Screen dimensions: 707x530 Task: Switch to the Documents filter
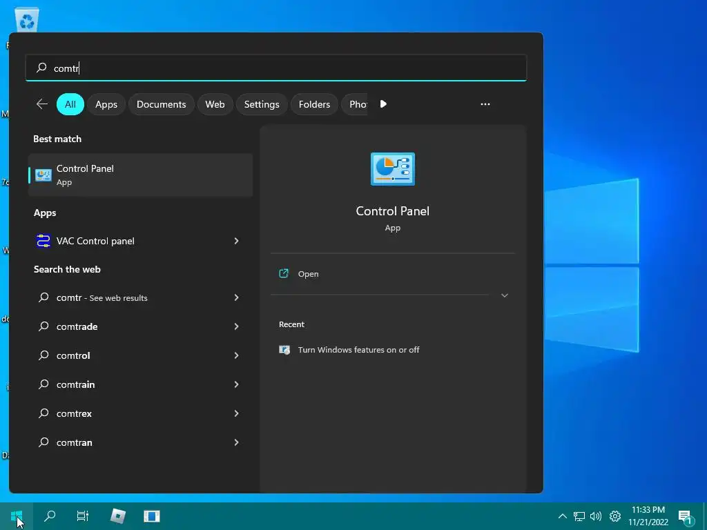[162, 104]
